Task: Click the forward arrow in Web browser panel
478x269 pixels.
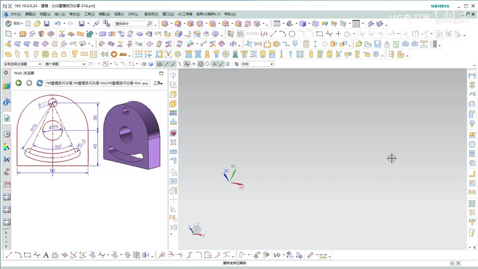Action: click(29, 83)
